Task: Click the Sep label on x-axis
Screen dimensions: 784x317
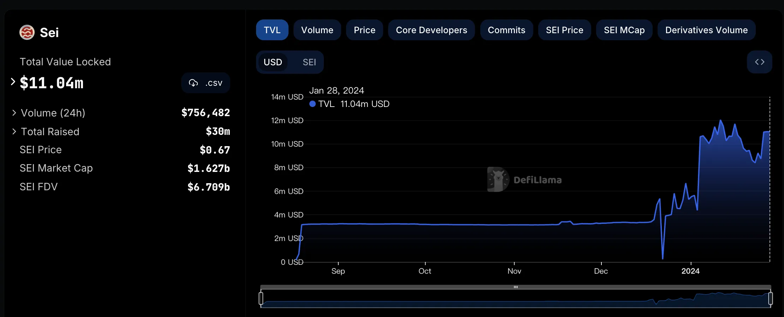Action: pyautogui.click(x=338, y=271)
